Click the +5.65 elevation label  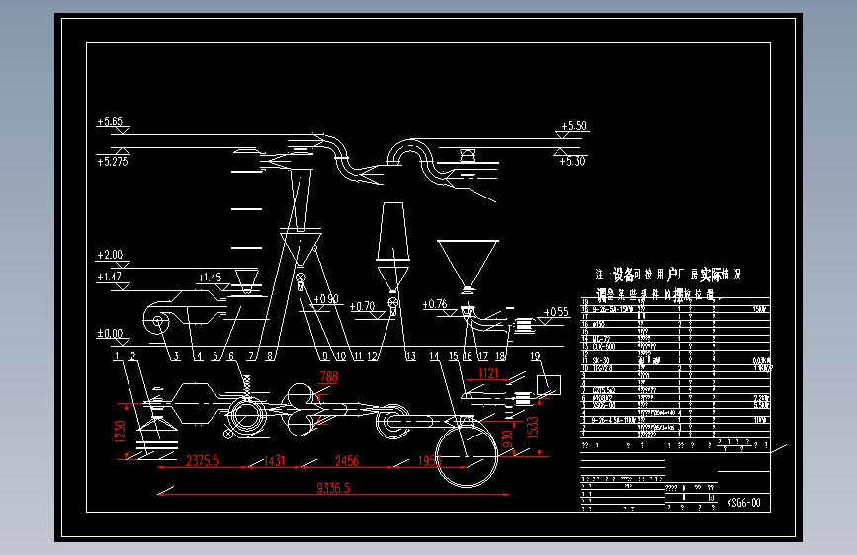110,121
